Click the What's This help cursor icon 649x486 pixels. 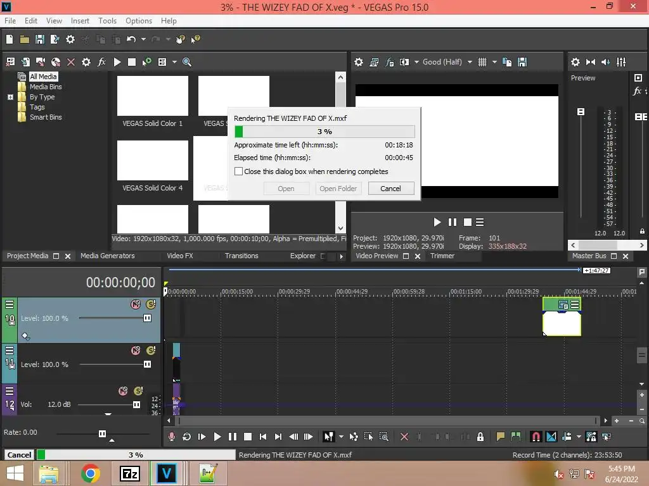click(195, 39)
